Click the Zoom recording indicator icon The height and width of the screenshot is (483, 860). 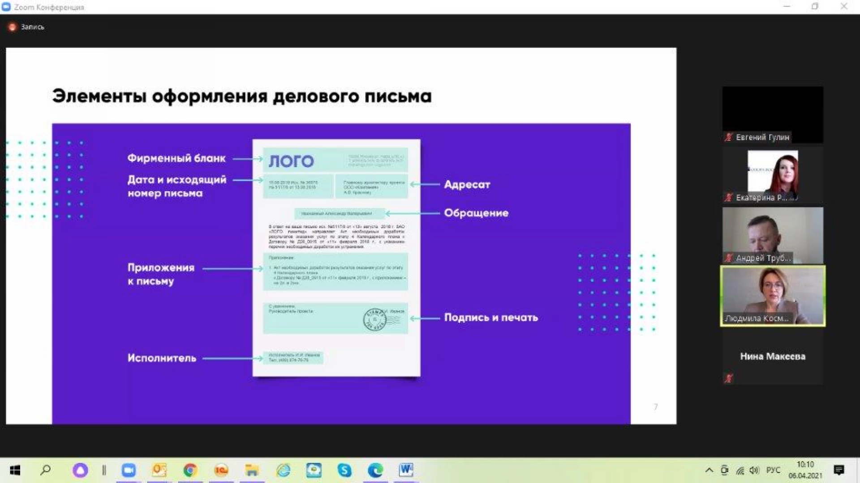pos(12,27)
